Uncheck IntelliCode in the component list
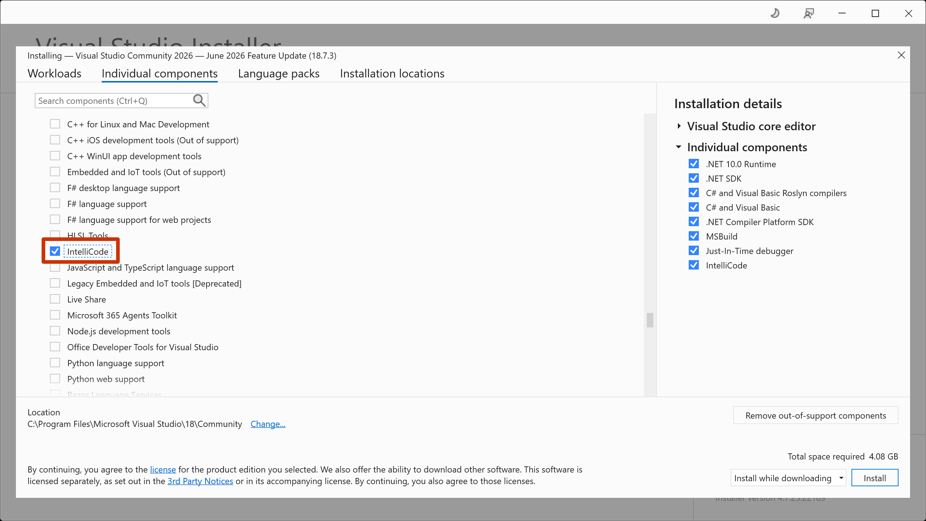The height and width of the screenshot is (521, 926). click(x=55, y=251)
